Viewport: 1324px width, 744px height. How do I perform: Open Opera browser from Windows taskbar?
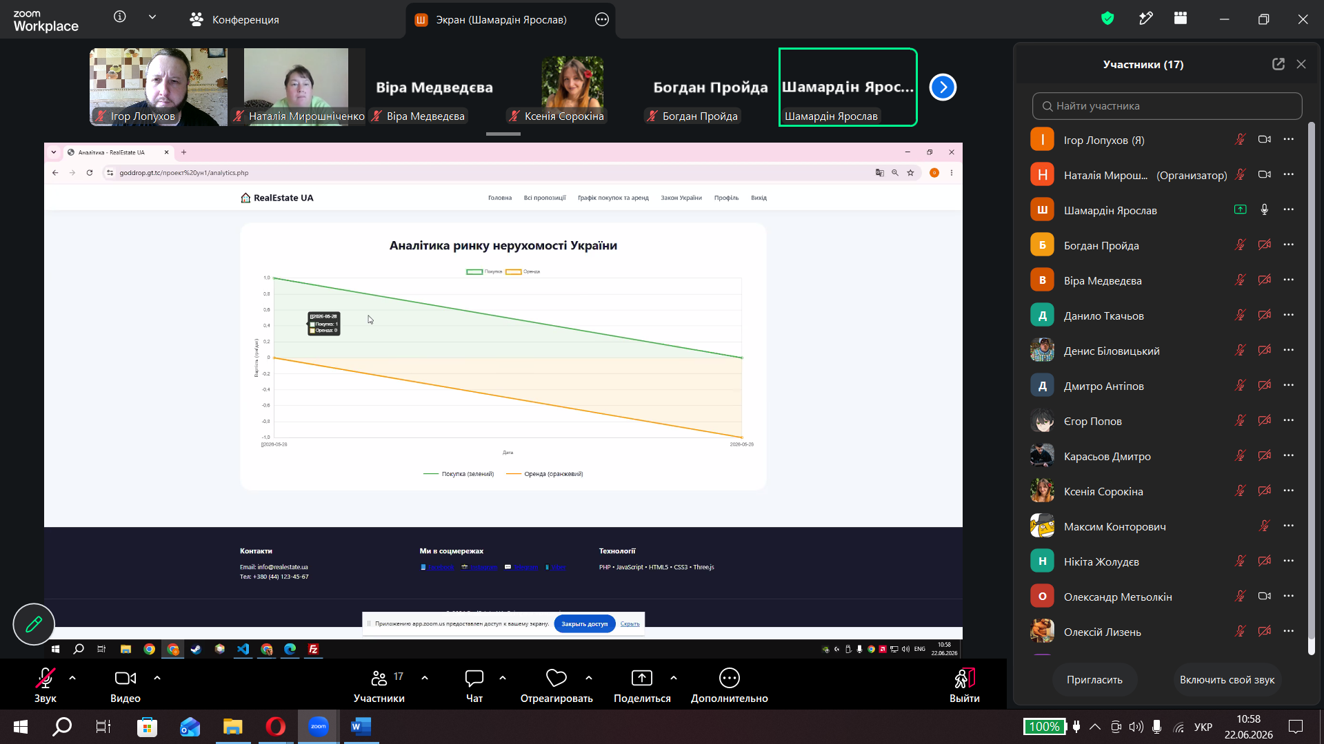click(275, 726)
